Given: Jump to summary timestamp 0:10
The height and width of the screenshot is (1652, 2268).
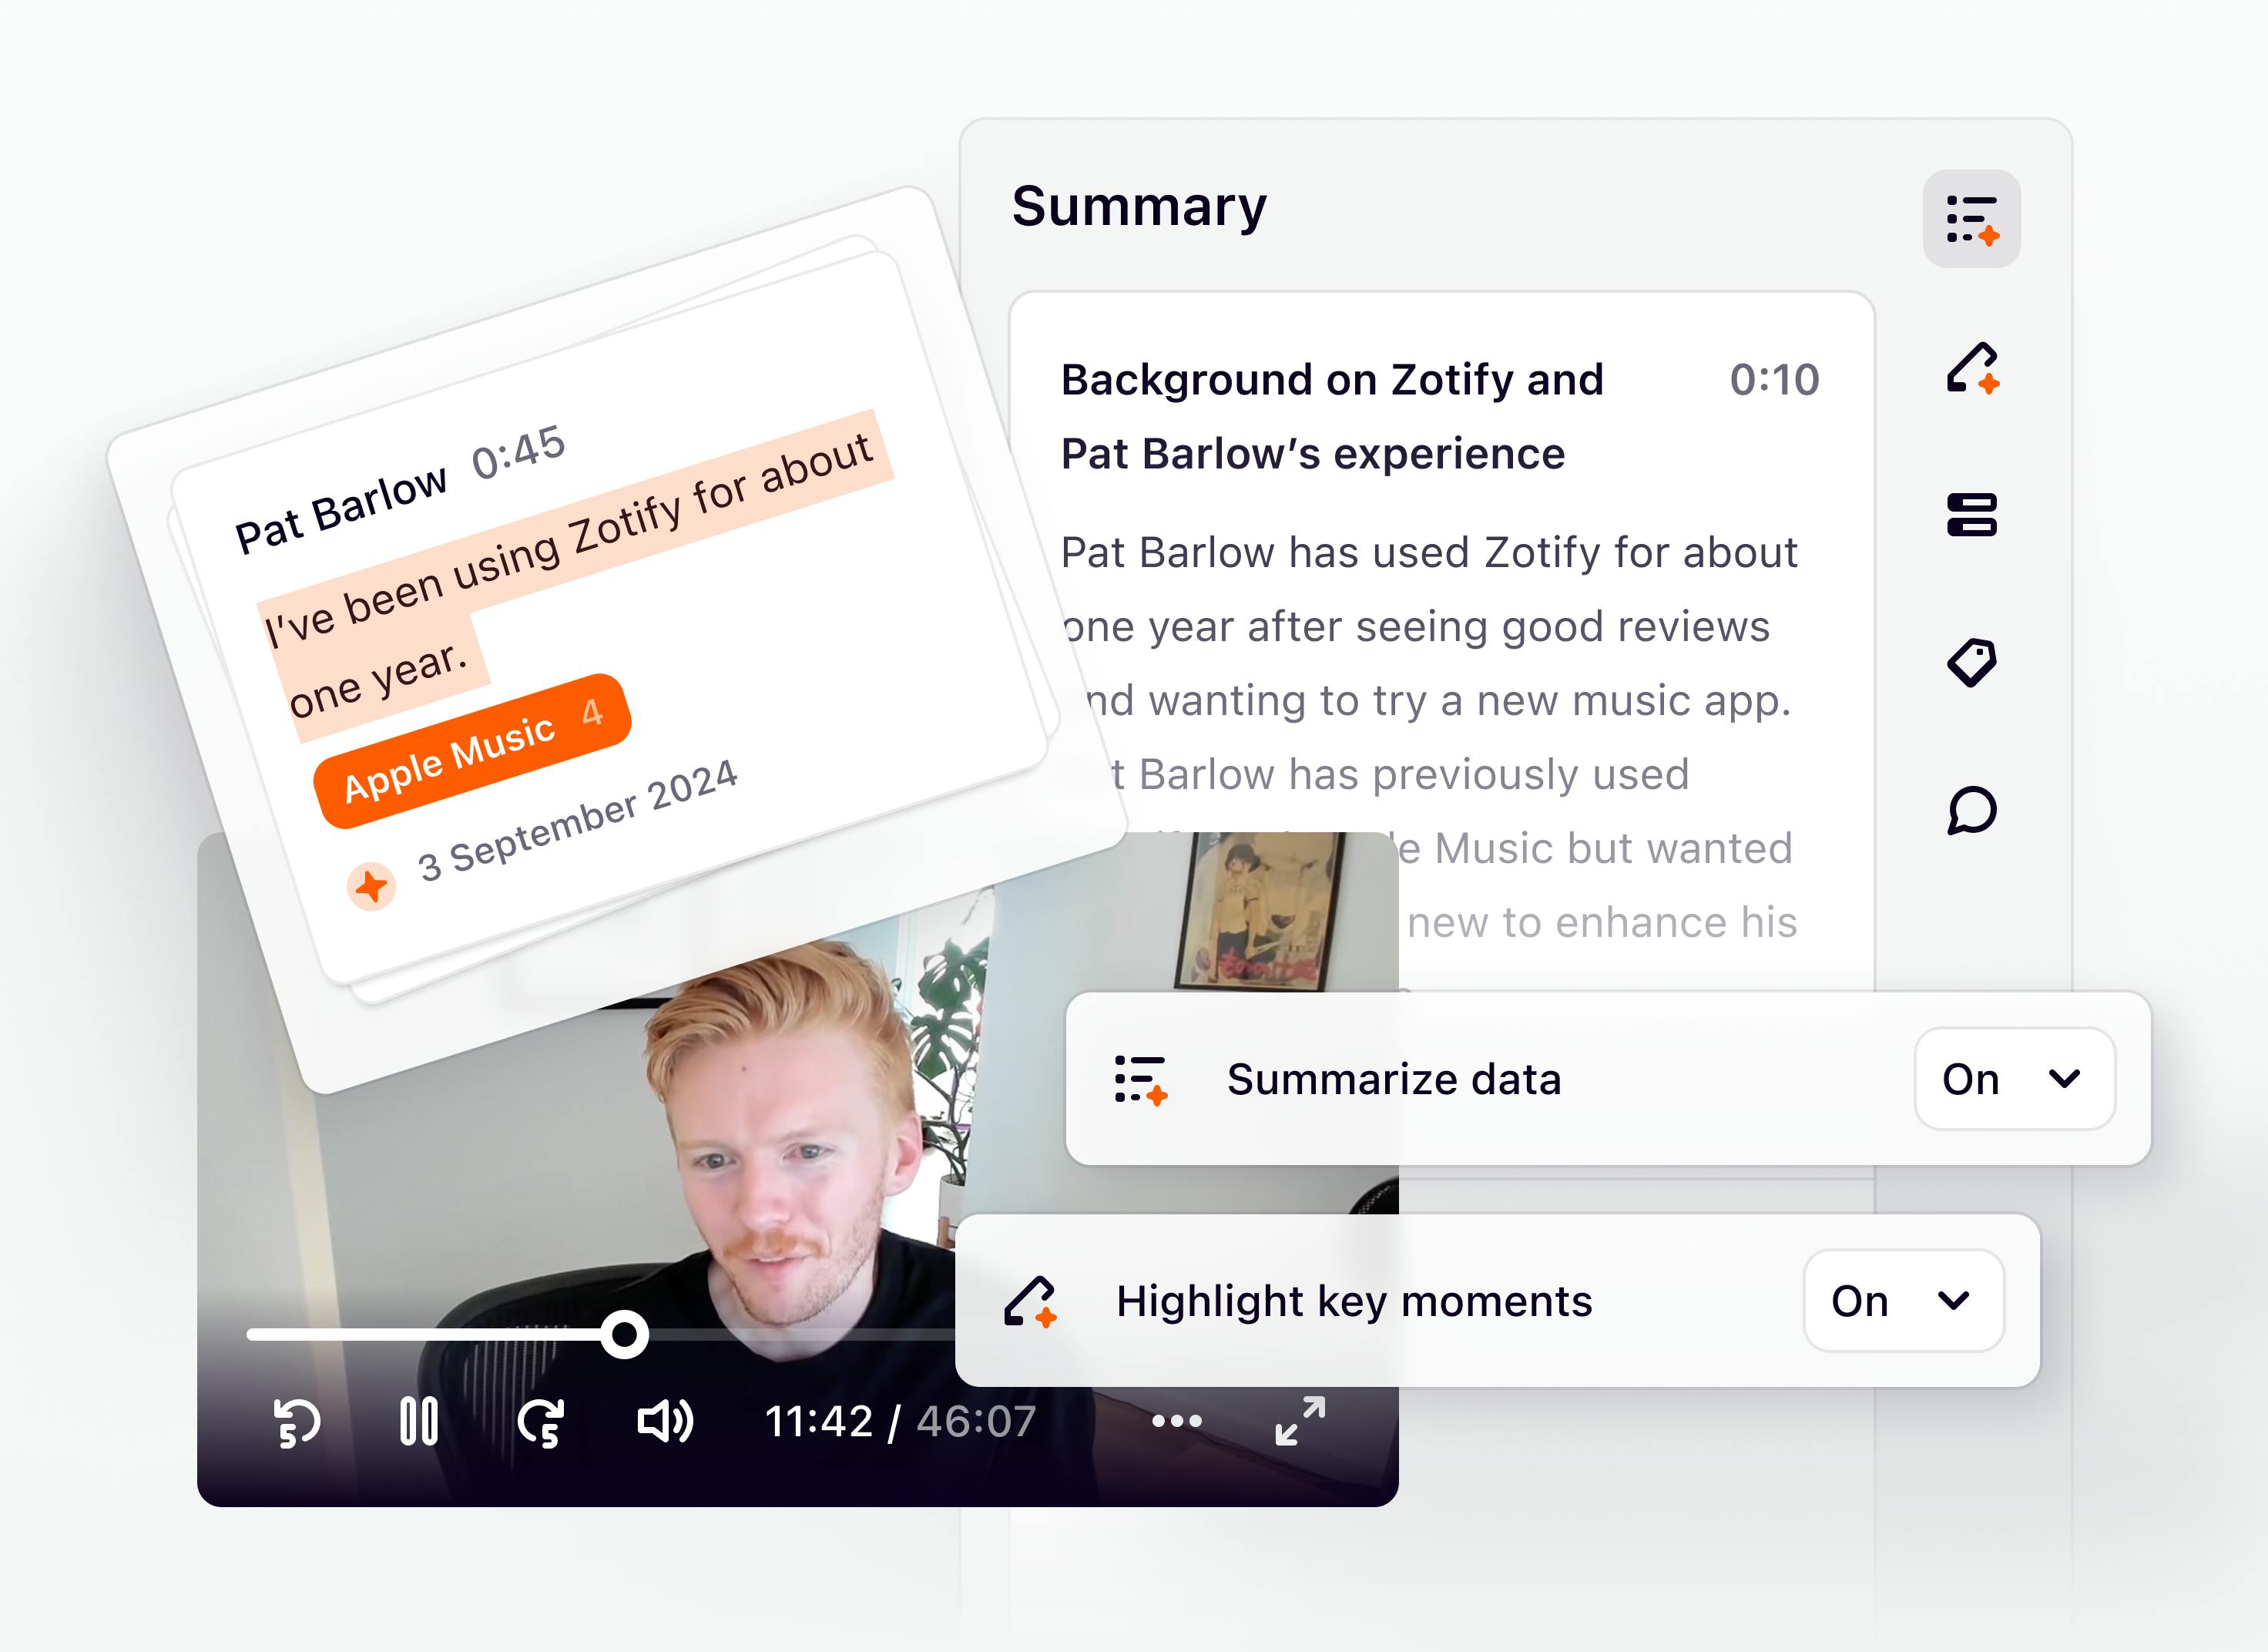Looking at the screenshot, I should coord(1774,380).
